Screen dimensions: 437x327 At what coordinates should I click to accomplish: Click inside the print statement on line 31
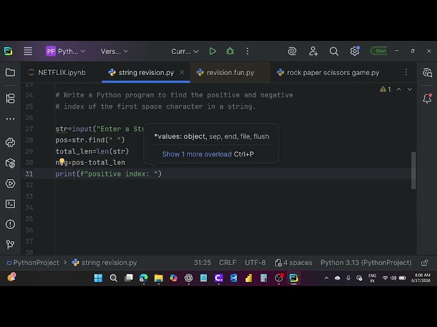tap(109, 174)
